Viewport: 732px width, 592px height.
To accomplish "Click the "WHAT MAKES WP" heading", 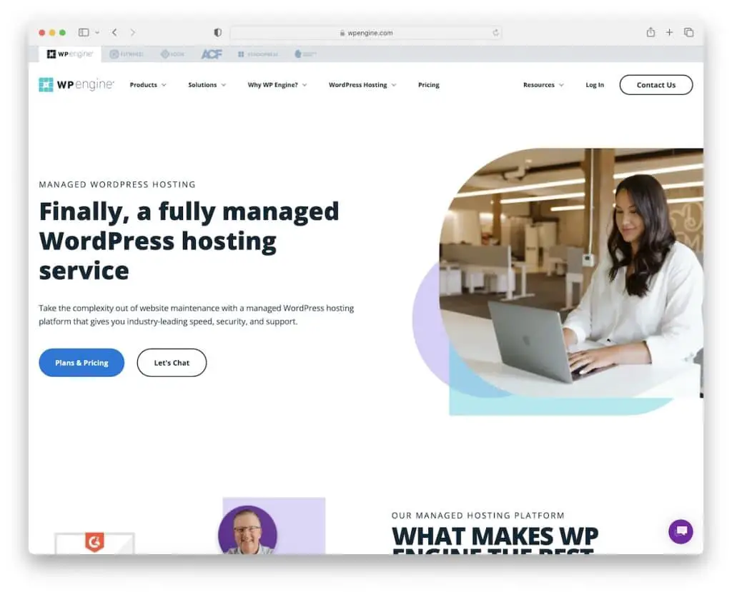I will 495,536.
